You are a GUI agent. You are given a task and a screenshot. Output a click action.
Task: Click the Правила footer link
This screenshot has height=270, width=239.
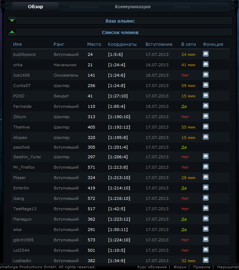pyautogui.click(x=201, y=267)
